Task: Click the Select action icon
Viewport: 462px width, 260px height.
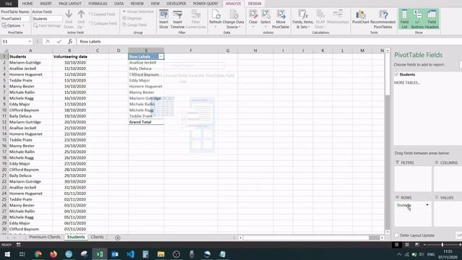Action: (266, 19)
